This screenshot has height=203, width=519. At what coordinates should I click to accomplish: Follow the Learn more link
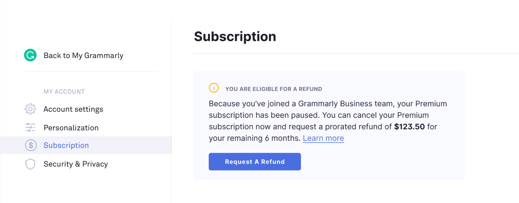pyautogui.click(x=323, y=138)
